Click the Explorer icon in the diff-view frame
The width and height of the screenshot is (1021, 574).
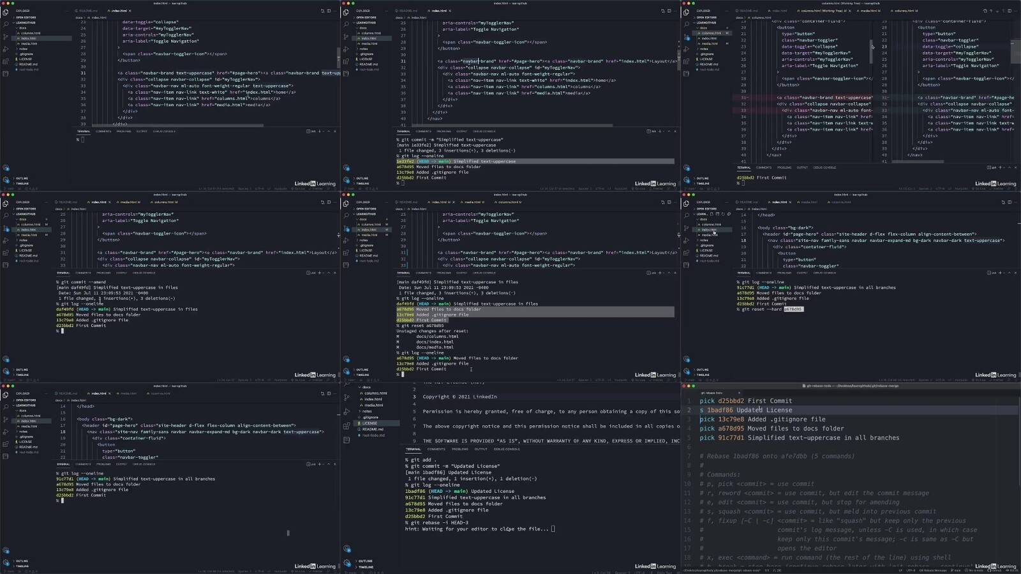[687, 12]
